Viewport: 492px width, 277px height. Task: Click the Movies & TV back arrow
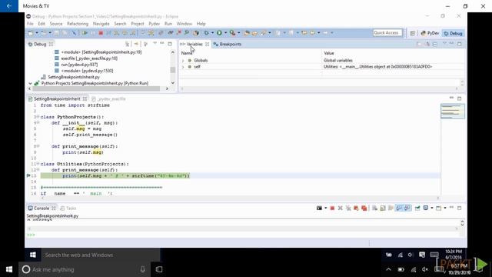click(x=8, y=6)
